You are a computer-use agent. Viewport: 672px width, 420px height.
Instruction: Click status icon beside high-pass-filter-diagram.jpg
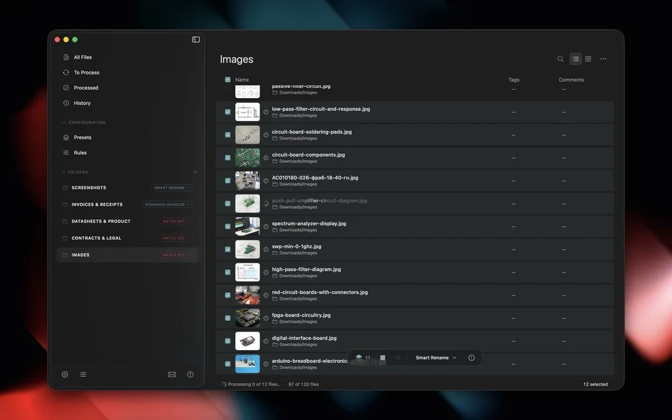[266, 272]
